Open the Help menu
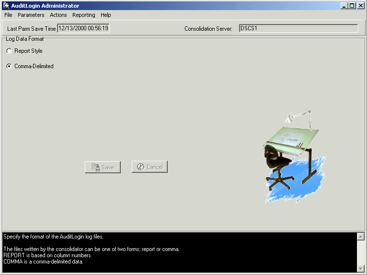Image resolution: width=367 pixels, height=275 pixels. coord(105,15)
